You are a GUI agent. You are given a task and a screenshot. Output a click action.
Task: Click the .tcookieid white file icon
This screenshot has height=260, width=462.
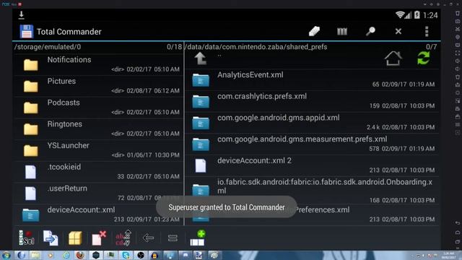[30, 172]
